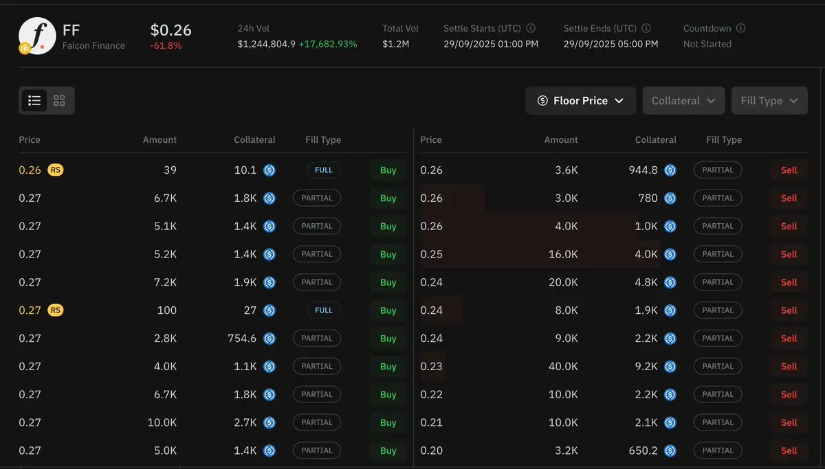Image resolution: width=825 pixels, height=469 pixels.
Task: Click collateral coin icon beside 1.9K on 8.0K row
Action: pyautogui.click(x=670, y=310)
